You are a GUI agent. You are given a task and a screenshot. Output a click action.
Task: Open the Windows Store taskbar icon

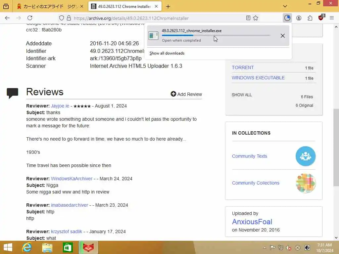(x=68, y=247)
